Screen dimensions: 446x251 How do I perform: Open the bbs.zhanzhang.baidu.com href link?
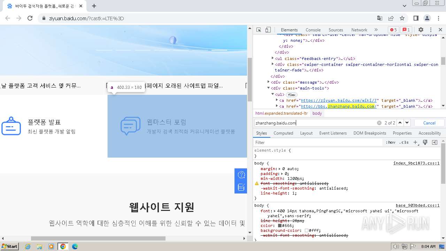(339, 106)
